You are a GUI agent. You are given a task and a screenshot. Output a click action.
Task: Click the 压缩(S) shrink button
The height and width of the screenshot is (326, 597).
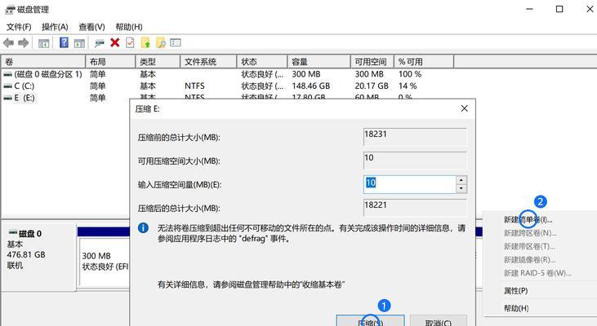370,320
